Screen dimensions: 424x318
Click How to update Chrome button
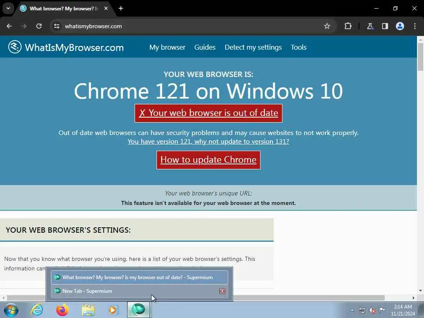[209, 160]
